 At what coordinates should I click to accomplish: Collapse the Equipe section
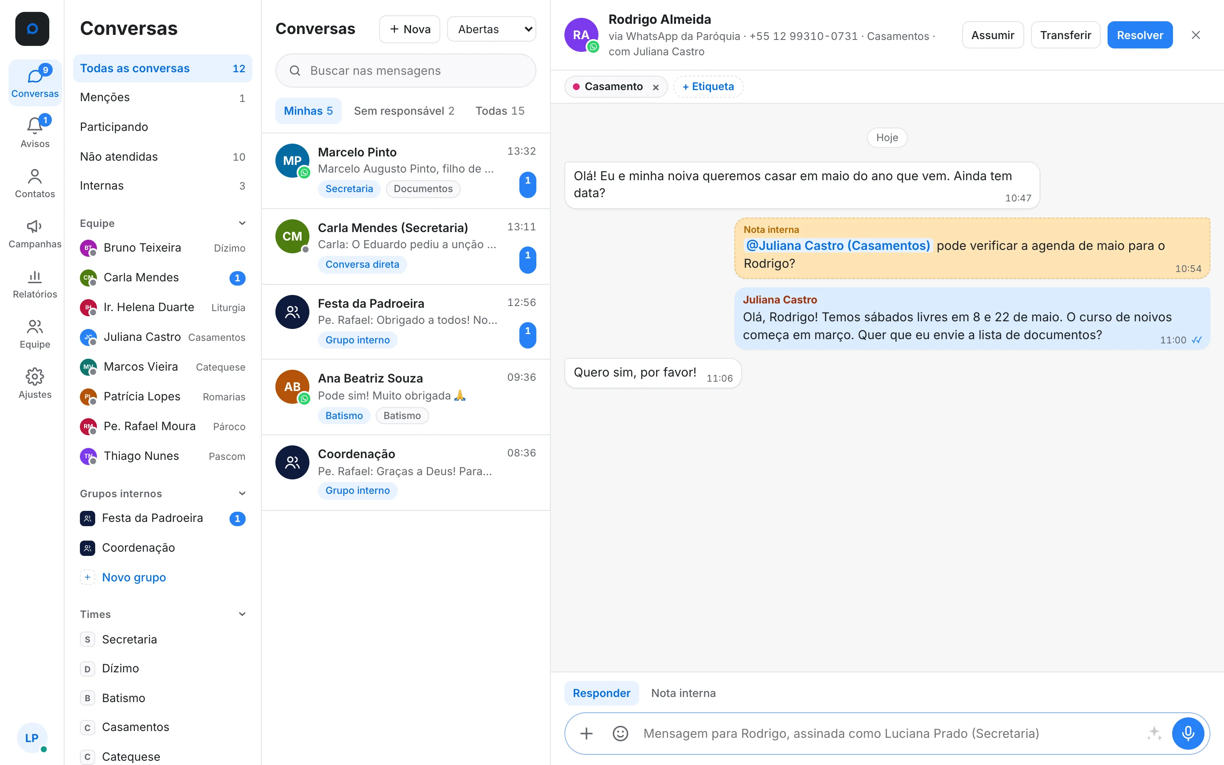[x=242, y=223]
